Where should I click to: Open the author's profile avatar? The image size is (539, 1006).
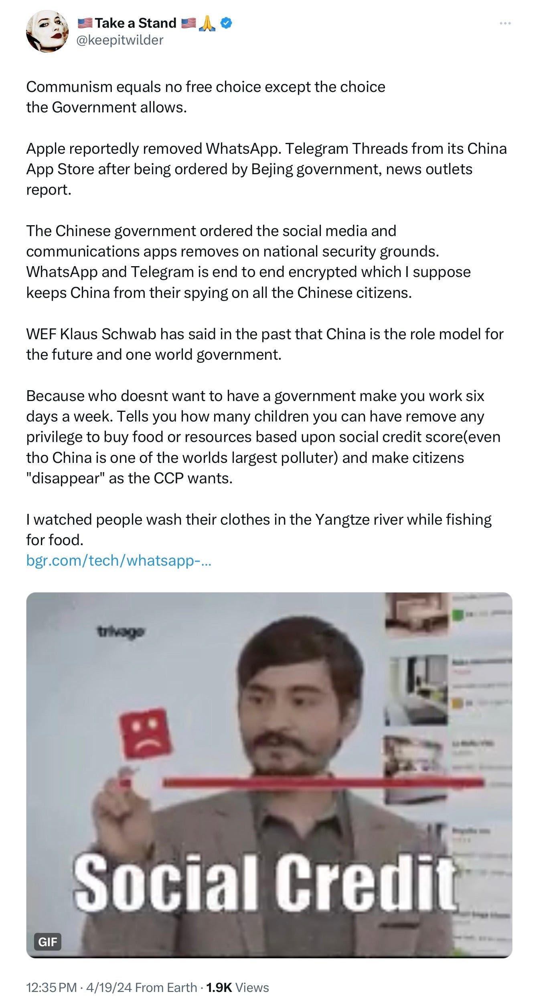click(47, 31)
